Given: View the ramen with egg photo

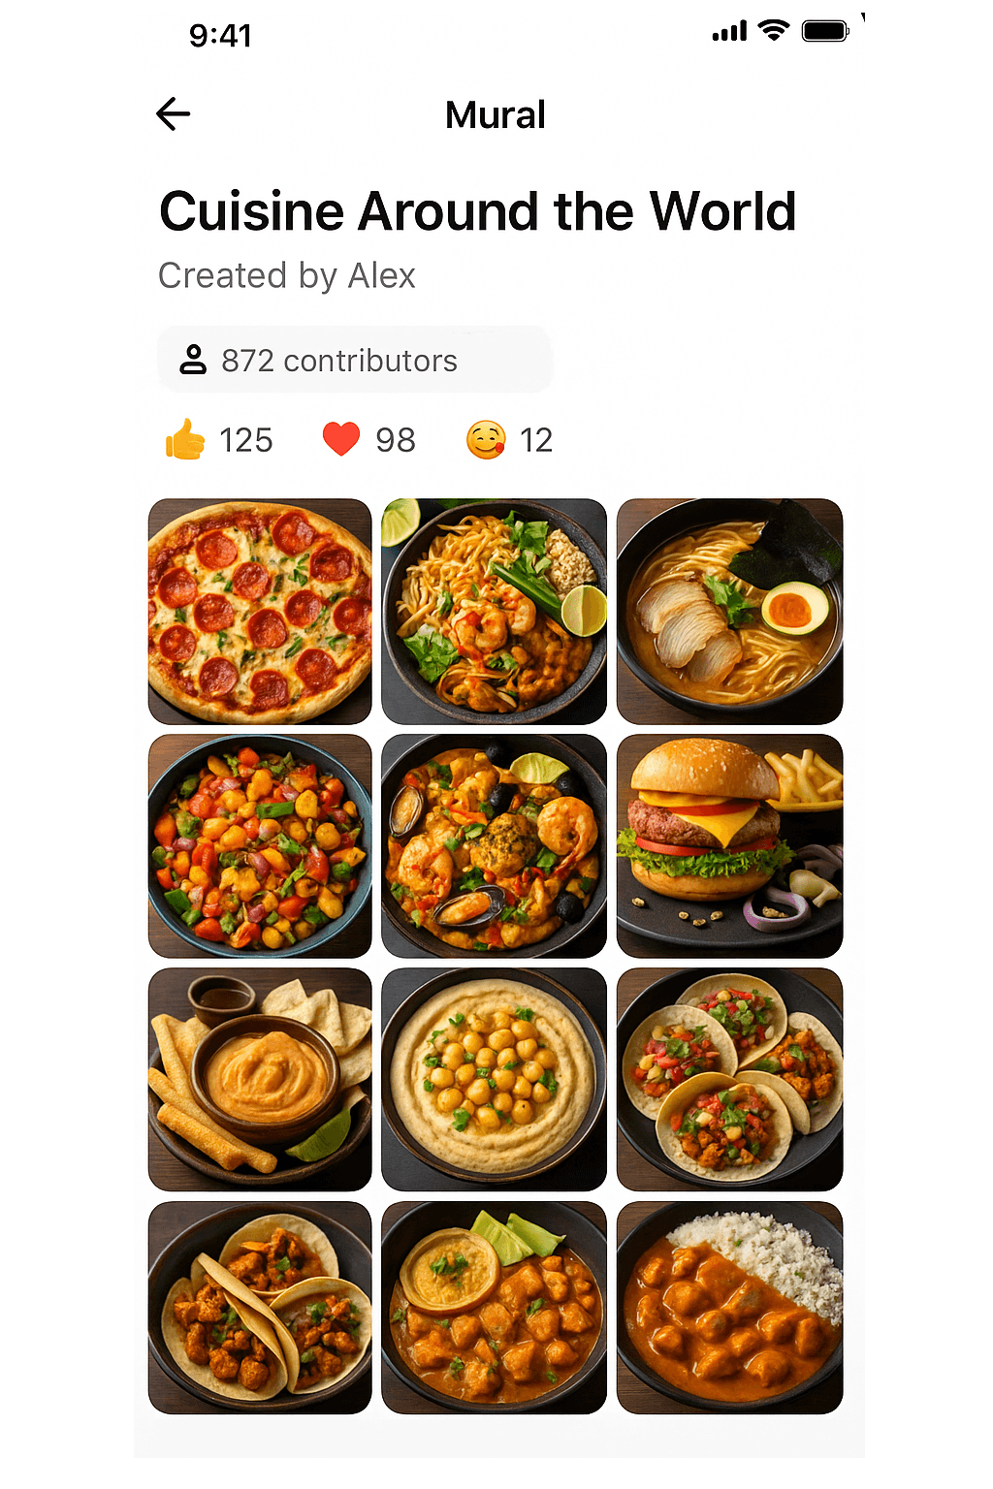Looking at the screenshot, I should (x=729, y=612).
